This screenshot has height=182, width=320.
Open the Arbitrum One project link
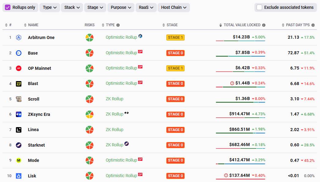pos(41,37)
